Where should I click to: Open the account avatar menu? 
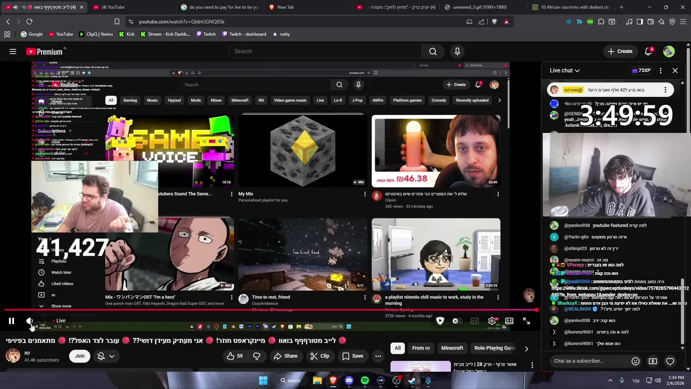pos(669,51)
